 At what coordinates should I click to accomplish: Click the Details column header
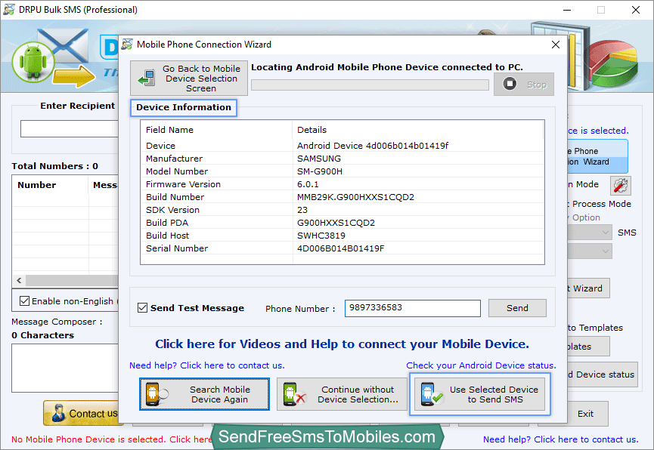[418, 130]
